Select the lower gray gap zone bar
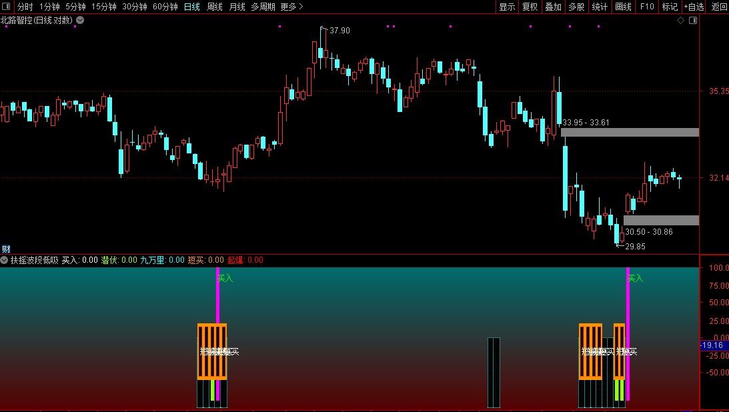Image resolution: width=729 pixels, height=412 pixels. point(661,220)
